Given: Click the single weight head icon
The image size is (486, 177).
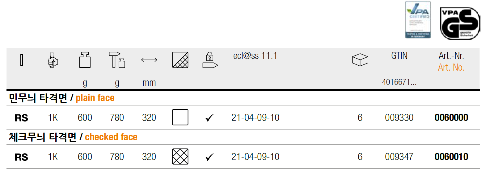Looking at the screenshot, I should [x=85, y=60].
